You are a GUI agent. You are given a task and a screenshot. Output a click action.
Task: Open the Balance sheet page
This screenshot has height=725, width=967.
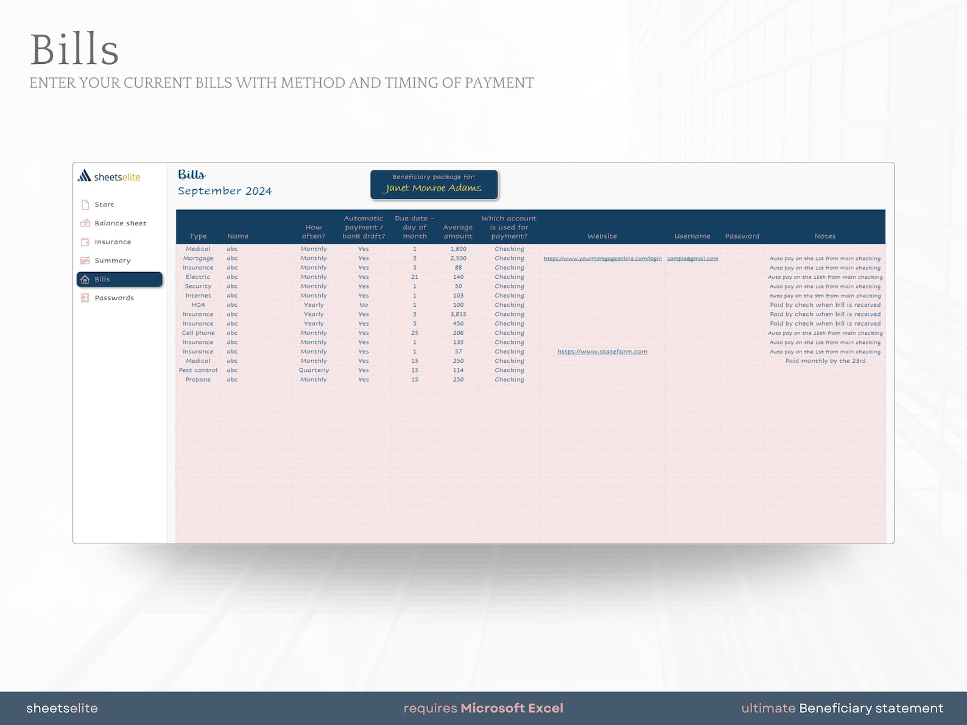120,223
